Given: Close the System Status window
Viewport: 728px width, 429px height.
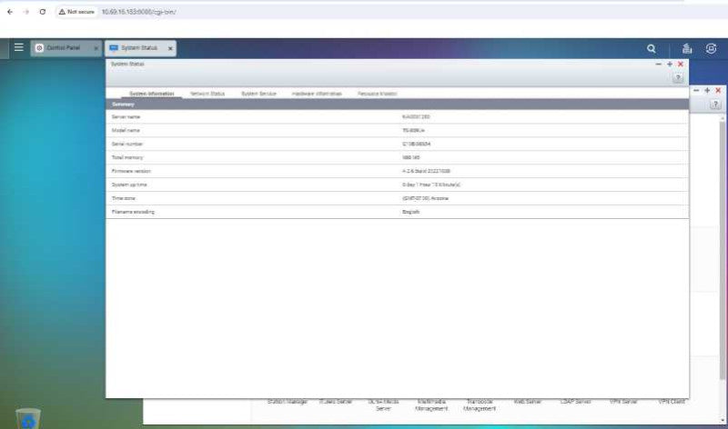Looking at the screenshot, I should [681, 64].
